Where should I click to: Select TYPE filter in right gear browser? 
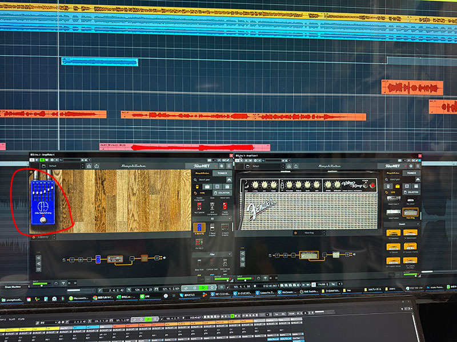tap(393, 192)
